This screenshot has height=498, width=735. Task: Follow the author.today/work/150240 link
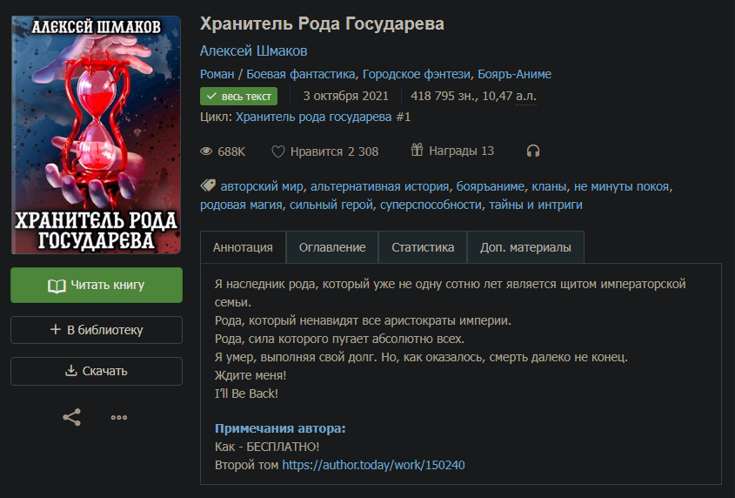(374, 465)
